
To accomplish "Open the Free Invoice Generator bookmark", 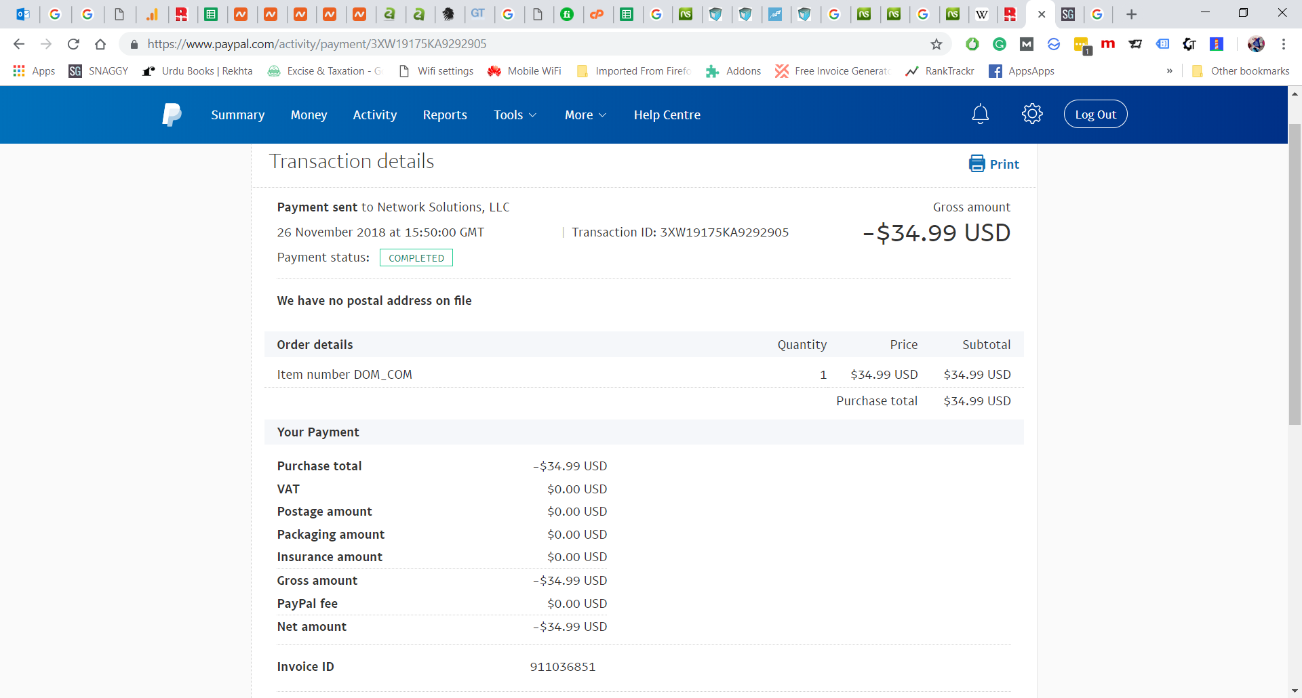I will [x=832, y=71].
